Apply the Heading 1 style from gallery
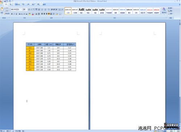The width and height of the screenshot is (181, 132). point(81,11)
